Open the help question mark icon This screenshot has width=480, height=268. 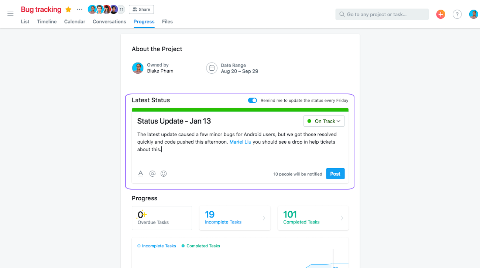click(x=457, y=14)
